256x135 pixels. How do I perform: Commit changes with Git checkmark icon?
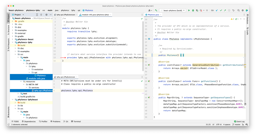point(221,10)
